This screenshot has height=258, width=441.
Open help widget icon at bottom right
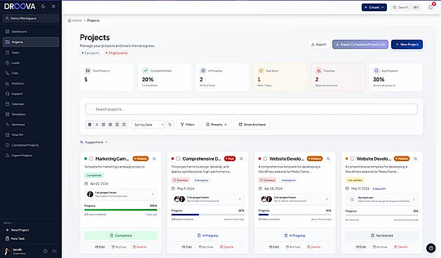pos(431,248)
